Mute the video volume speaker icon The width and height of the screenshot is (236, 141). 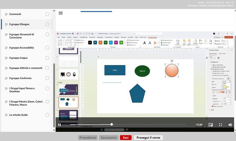[230, 125]
